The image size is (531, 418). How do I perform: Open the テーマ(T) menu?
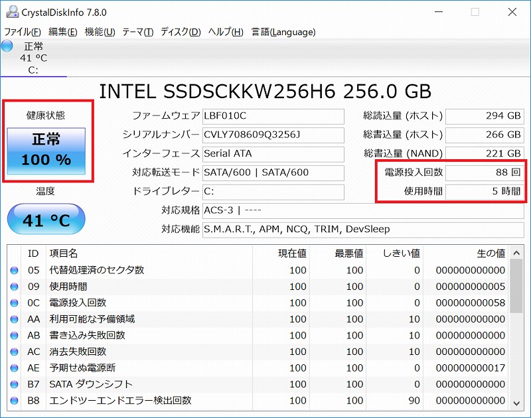pyautogui.click(x=138, y=32)
